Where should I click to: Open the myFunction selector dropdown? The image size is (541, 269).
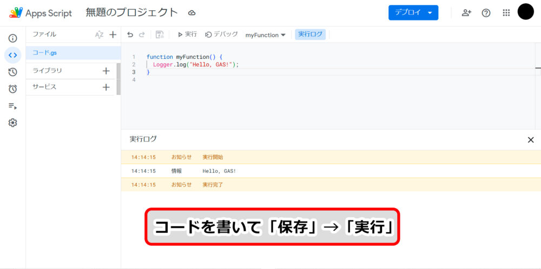(265, 35)
